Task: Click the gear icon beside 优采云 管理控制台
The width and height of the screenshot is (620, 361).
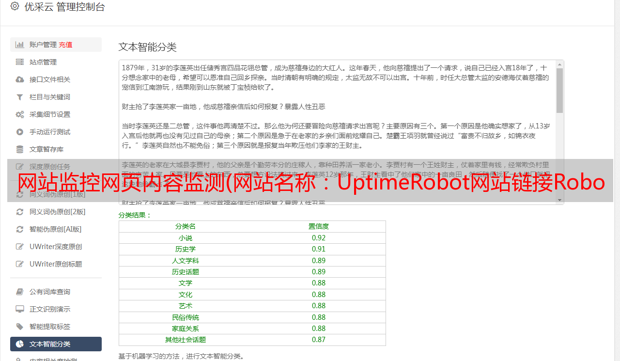Action: [15, 7]
